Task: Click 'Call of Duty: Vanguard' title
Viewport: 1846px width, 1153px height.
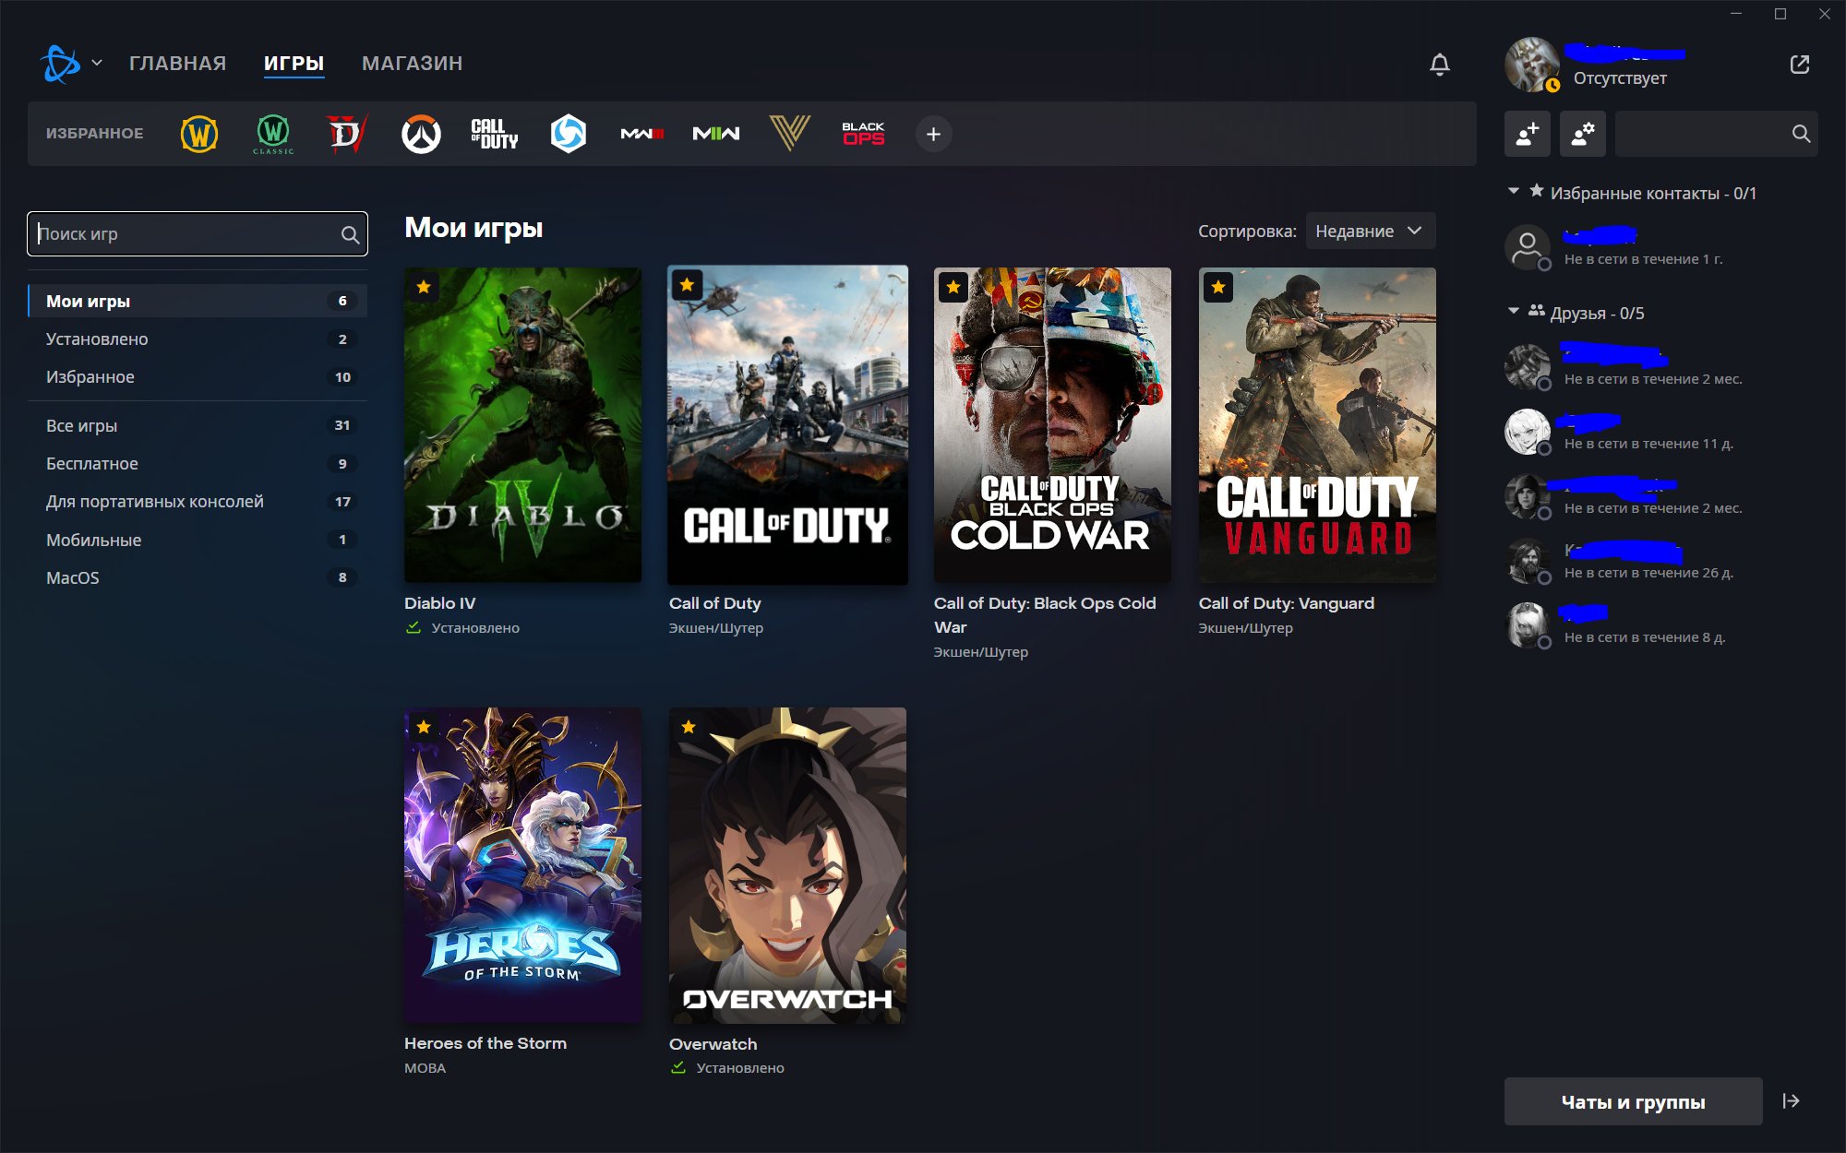Action: pyautogui.click(x=1287, y=603)
